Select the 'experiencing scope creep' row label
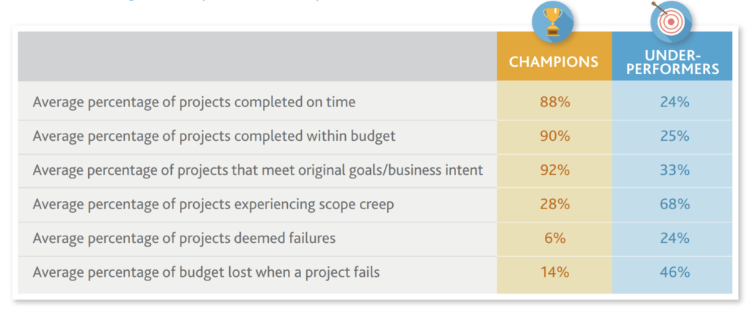The height and width of the screenshot is (312, 752). (x=214, y=205)
